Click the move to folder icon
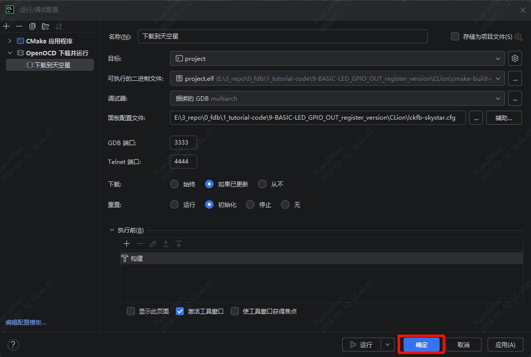The height and width of the screenshot is (357, 531). click(45, 26)
